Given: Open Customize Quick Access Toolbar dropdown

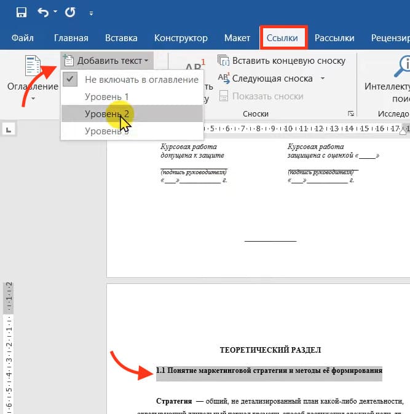Looking at the screenshot, I should 91,13.
